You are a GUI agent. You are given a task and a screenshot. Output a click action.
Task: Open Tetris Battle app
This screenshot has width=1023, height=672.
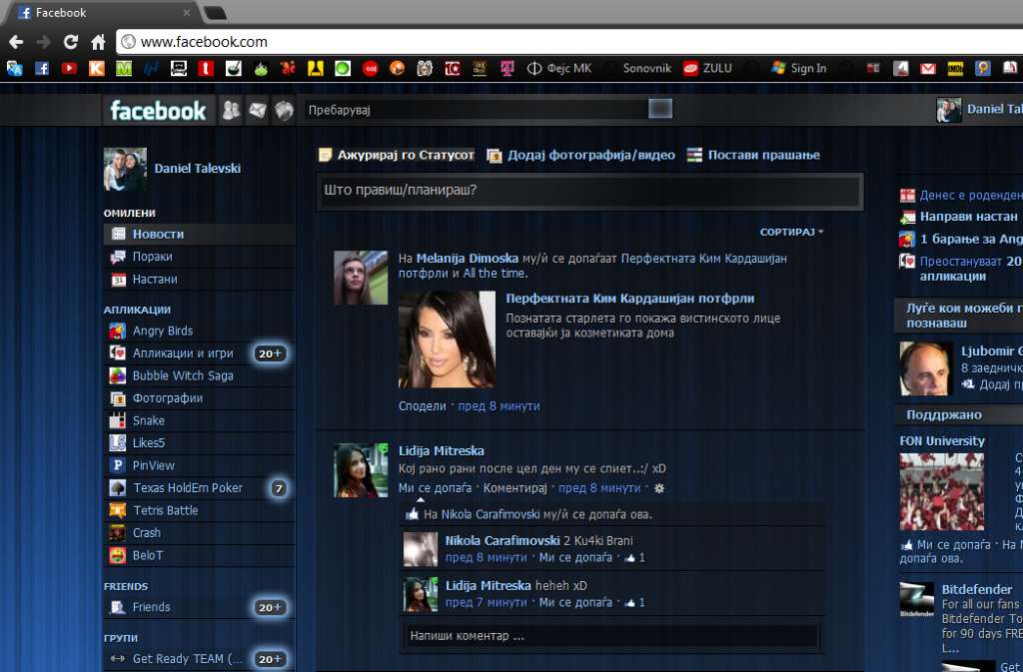165,511
